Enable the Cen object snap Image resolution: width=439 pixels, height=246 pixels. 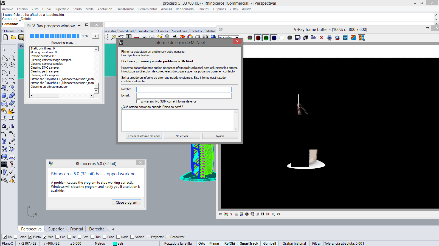57,237
